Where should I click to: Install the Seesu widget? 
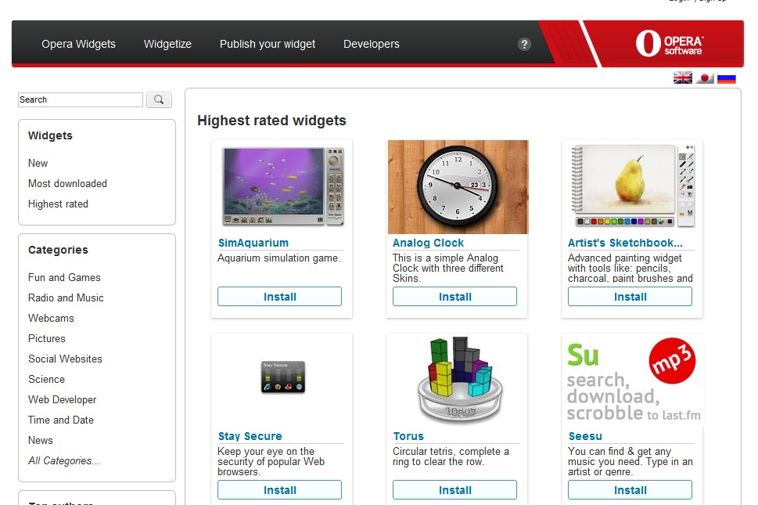pos(630,490)
